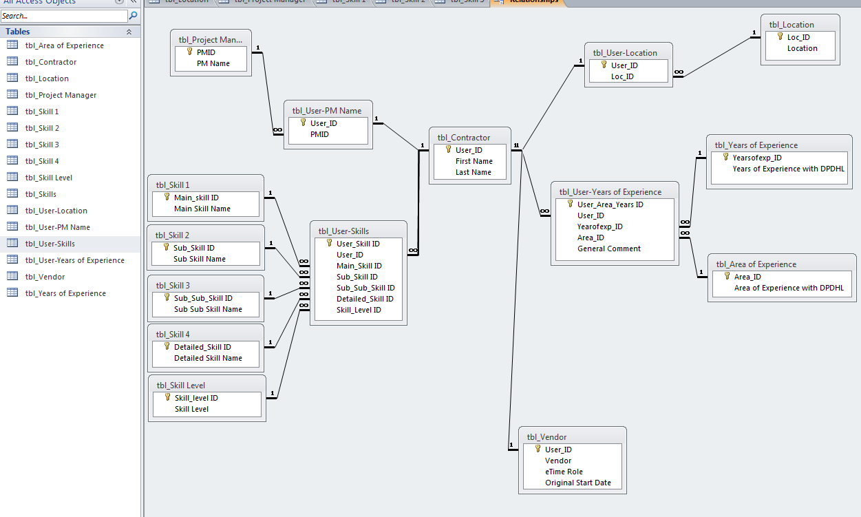Open tbl_Vendor from the navigation list

tap(45, 277)
